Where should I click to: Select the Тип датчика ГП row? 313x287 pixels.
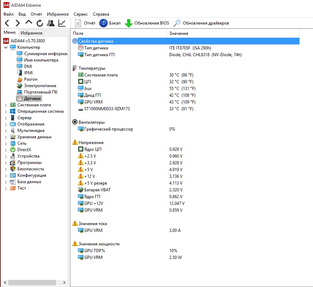point(186,55)
